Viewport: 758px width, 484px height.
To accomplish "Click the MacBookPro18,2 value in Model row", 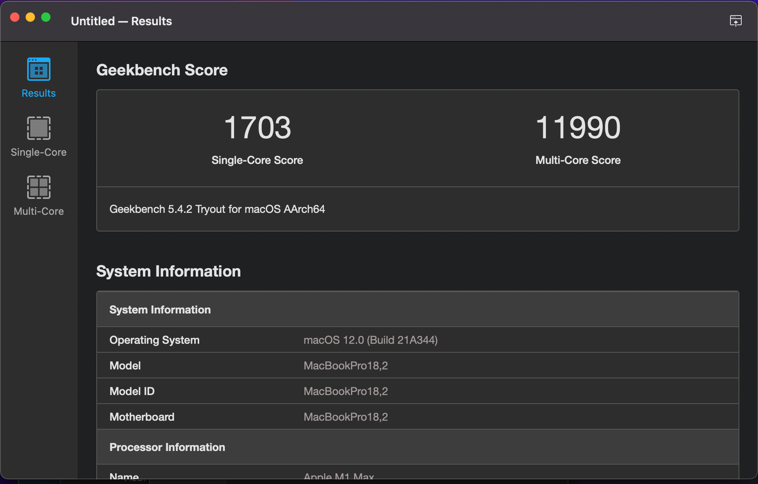I will point(346,366).
